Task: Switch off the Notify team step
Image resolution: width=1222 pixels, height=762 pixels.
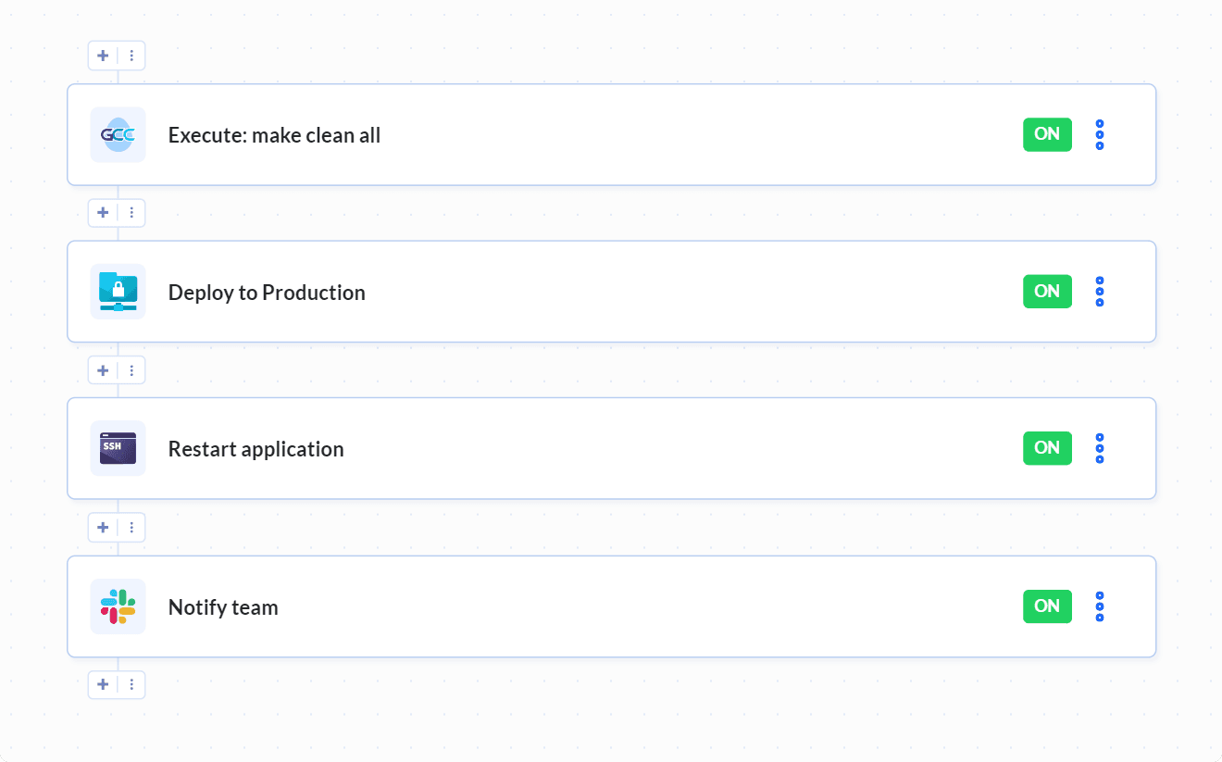Action: tap(1047, 606)
